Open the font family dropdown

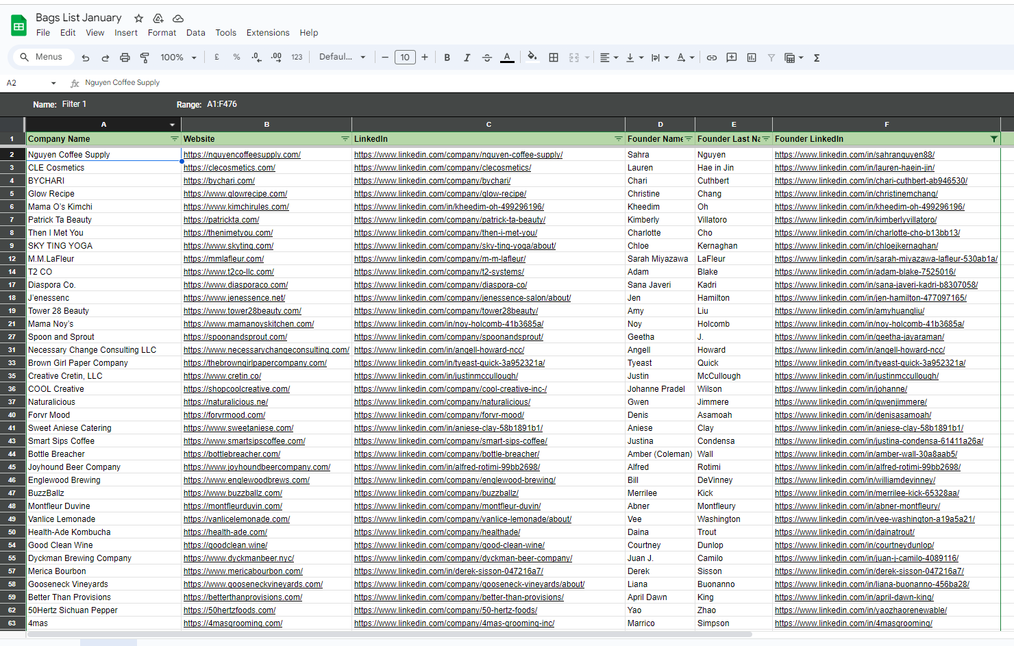click(343, 58)
